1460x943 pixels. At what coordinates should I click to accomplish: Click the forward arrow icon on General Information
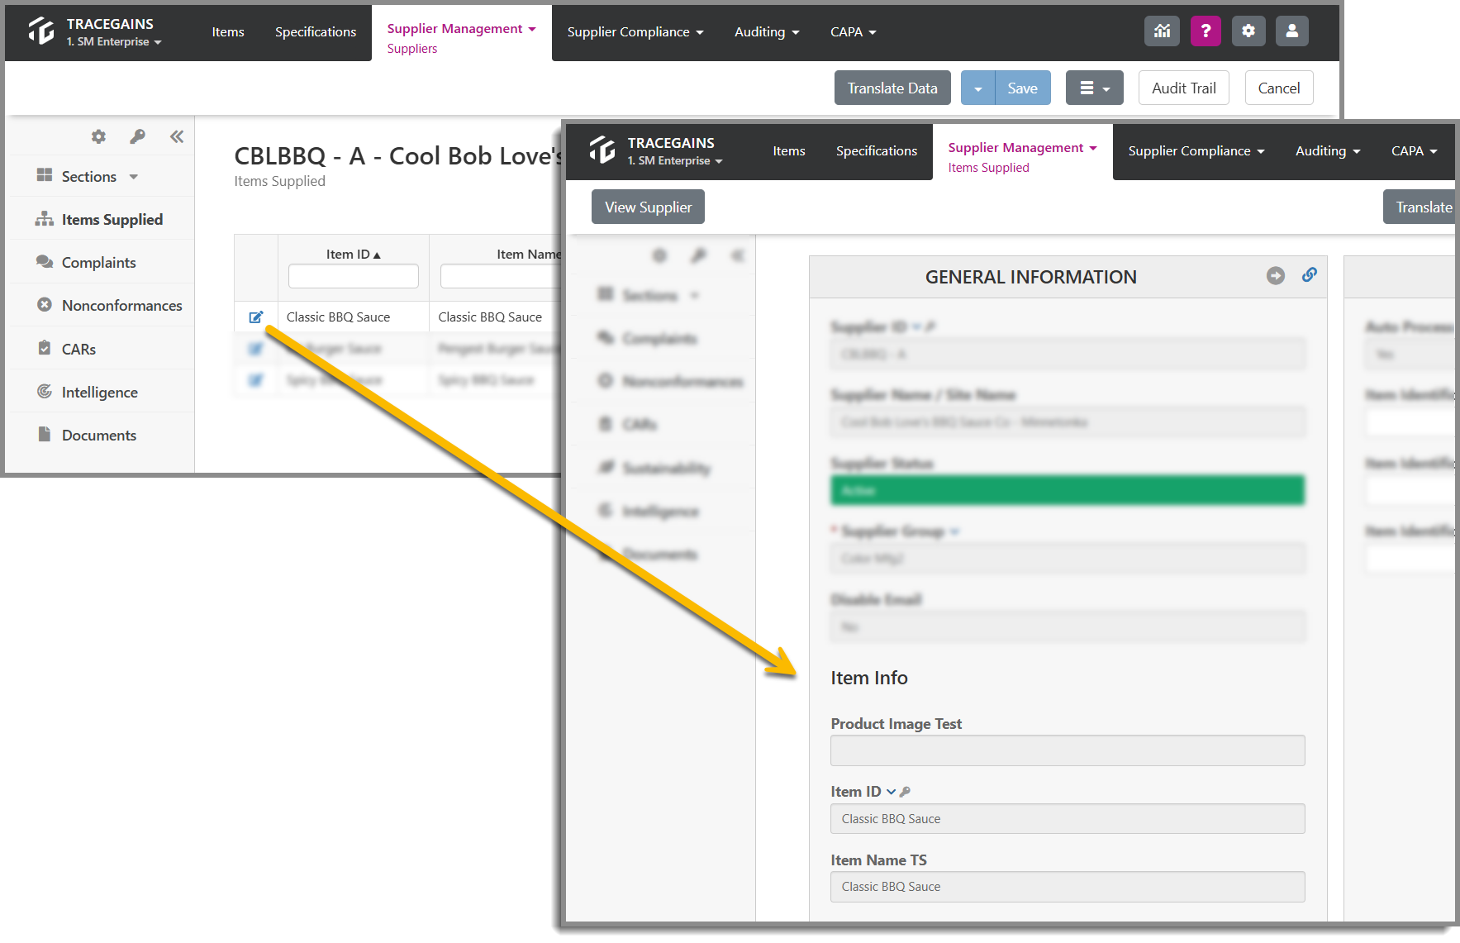[x=1277, y=275]
